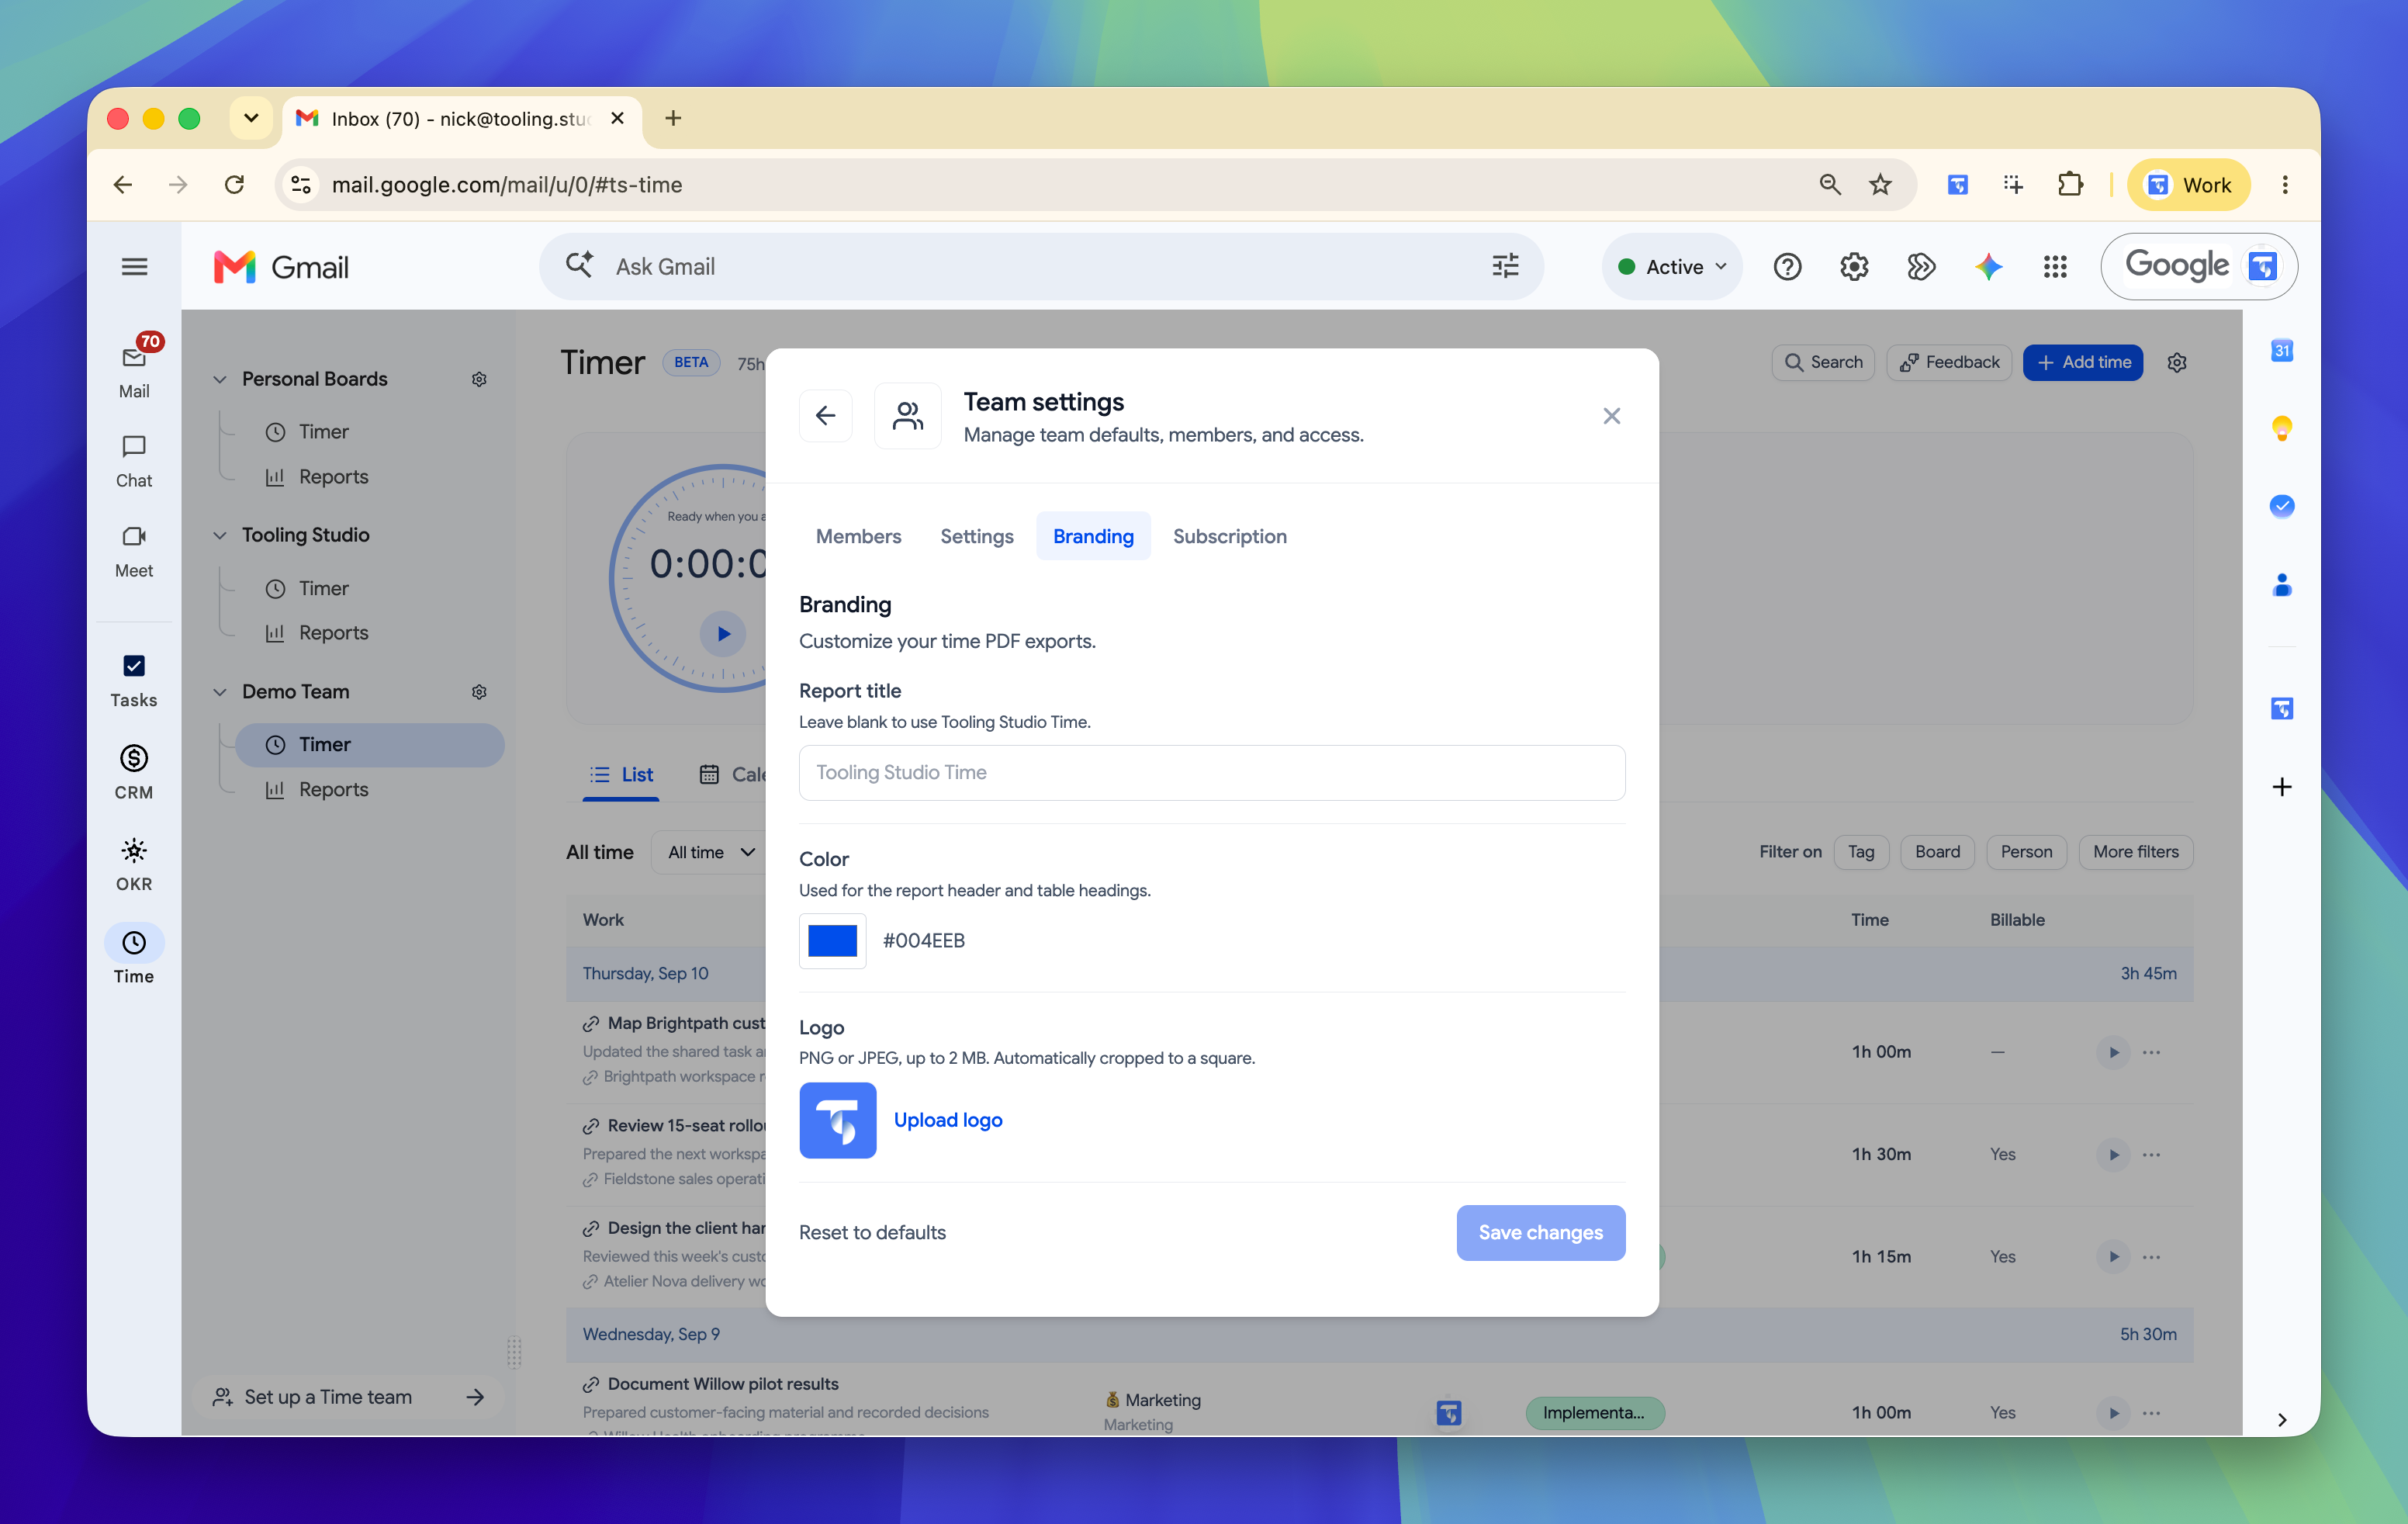Open Google Tasks side panel icon

tap(2281, 506)
